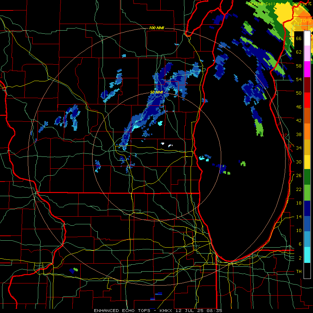Click the dark red legend swatch
The height and width of the screenshot is (313, 313).
click(x=307, y=85)
